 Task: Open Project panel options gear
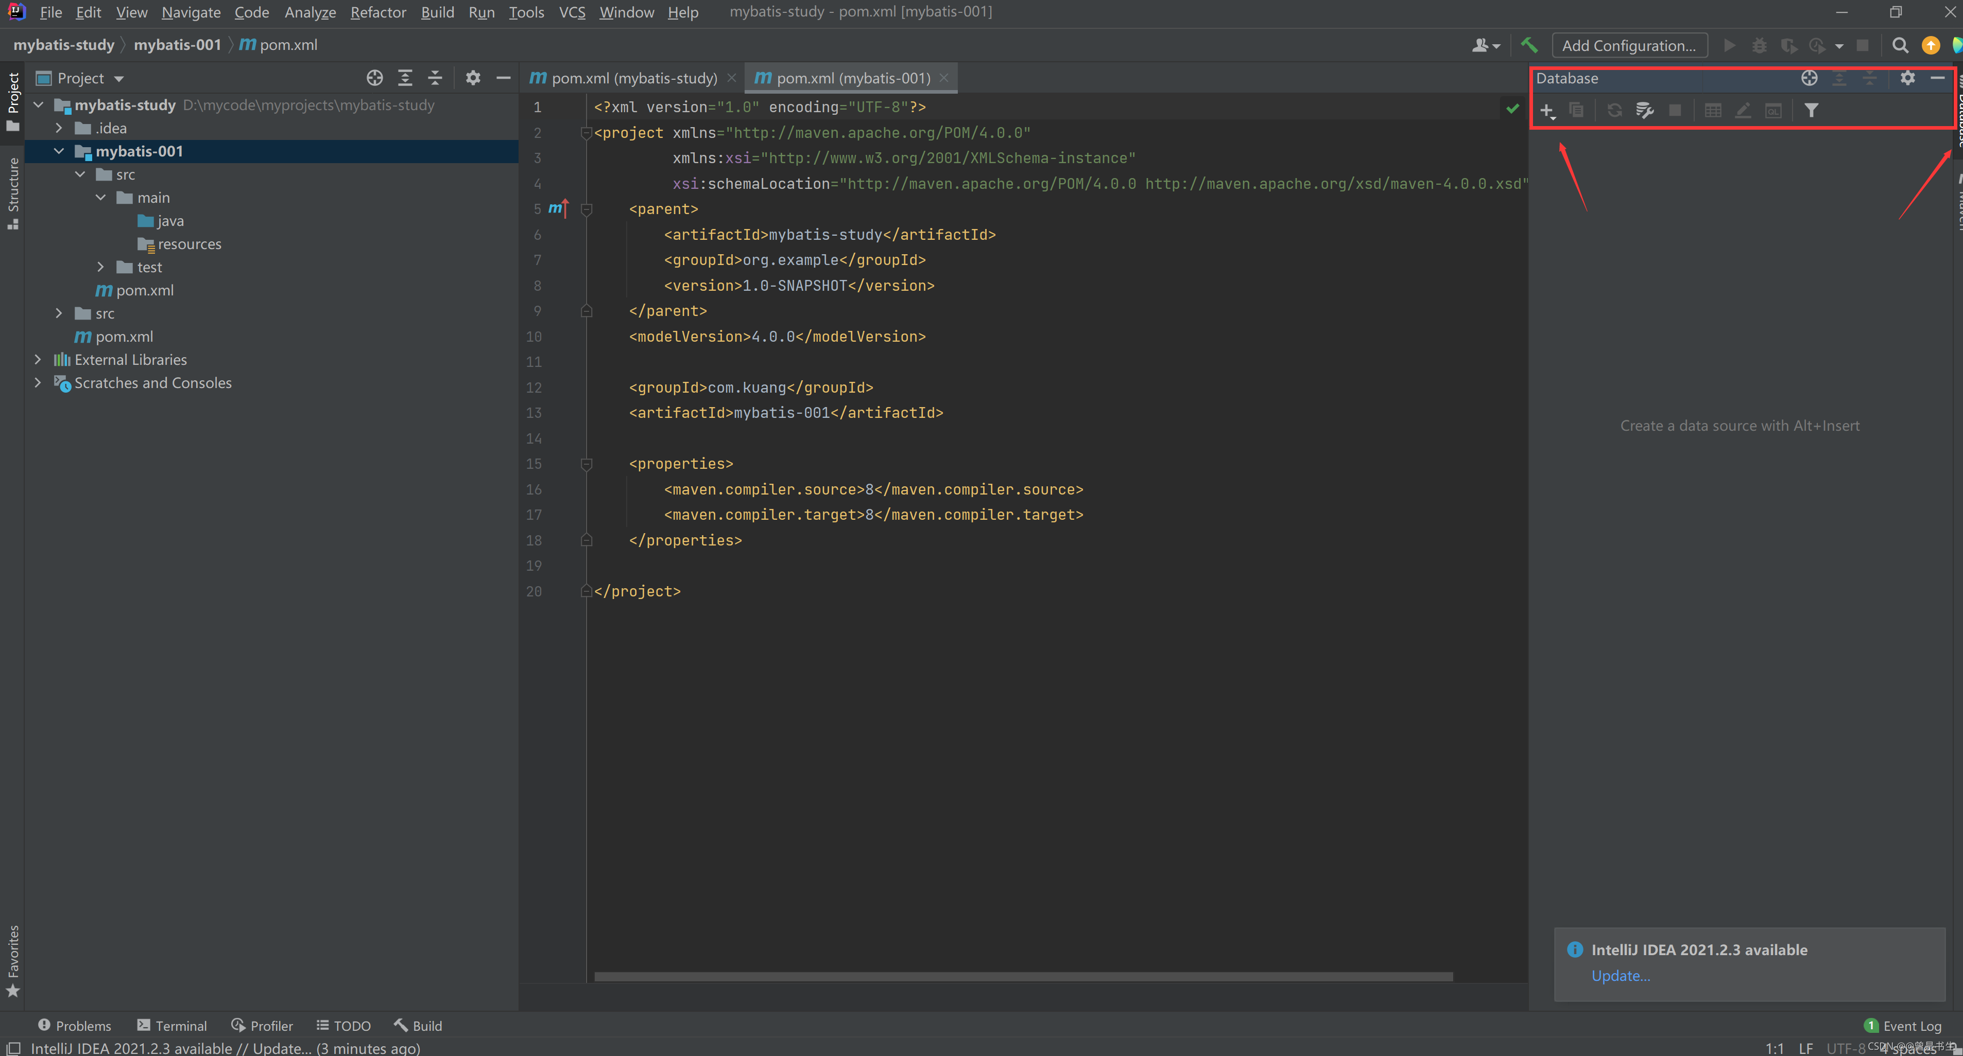(472, 78)
